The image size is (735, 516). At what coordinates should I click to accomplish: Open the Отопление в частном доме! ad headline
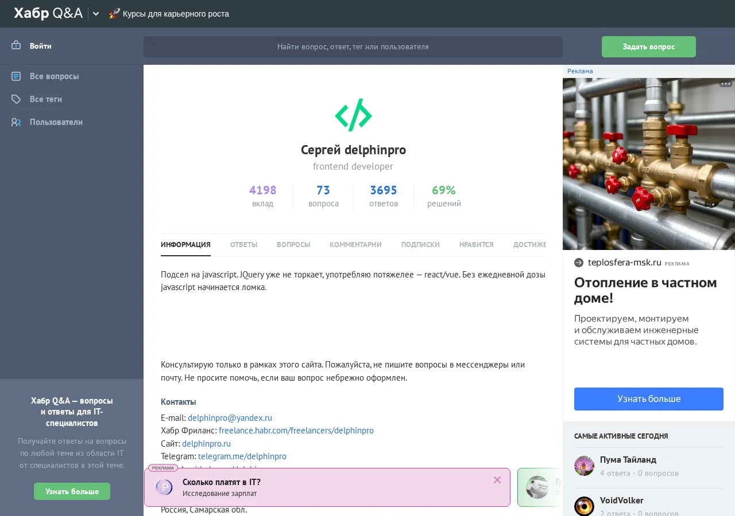tap(645, 290)
